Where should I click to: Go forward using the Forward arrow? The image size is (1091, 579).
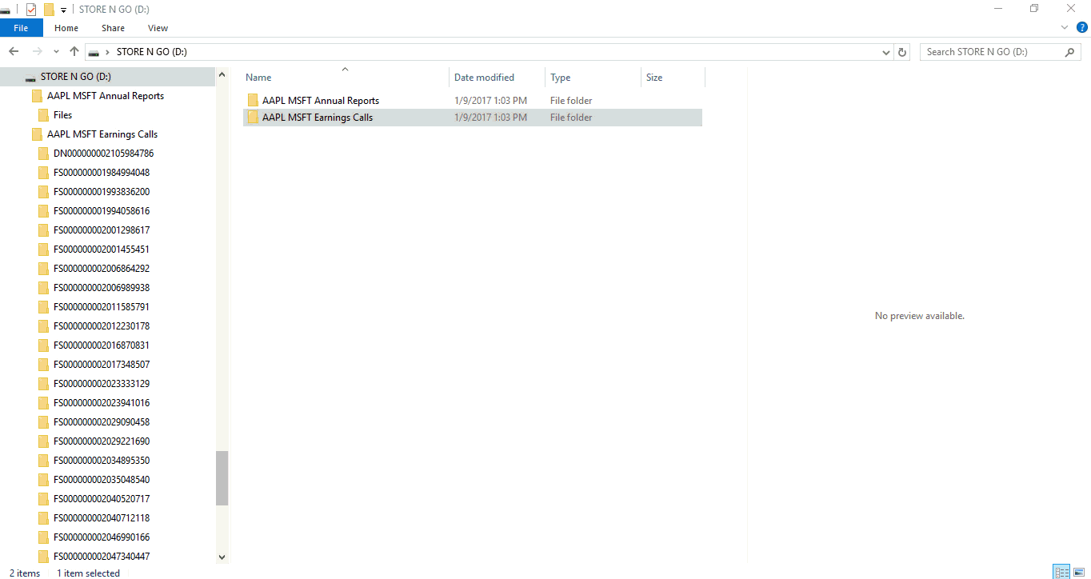coord(37,52)
